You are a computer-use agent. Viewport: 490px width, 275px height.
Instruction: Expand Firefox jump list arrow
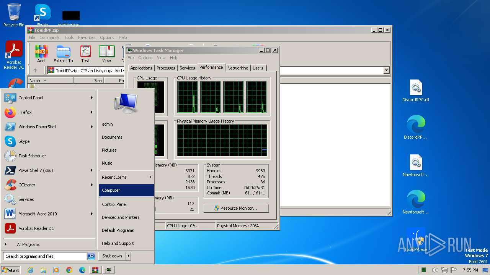[92, 112]
